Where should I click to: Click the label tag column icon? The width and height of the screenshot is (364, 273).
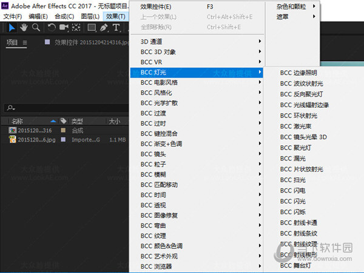[63, 120]
